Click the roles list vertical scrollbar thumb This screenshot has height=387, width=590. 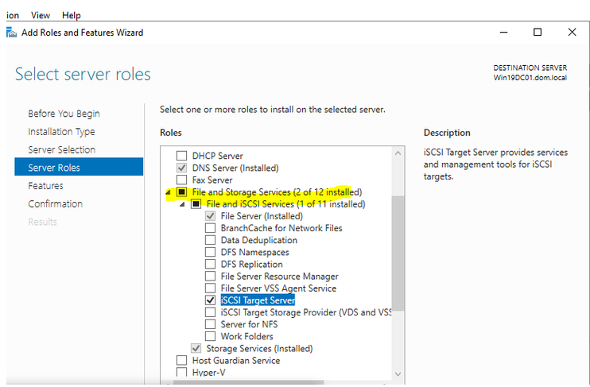pyautogui.click(x=398, y=254)
